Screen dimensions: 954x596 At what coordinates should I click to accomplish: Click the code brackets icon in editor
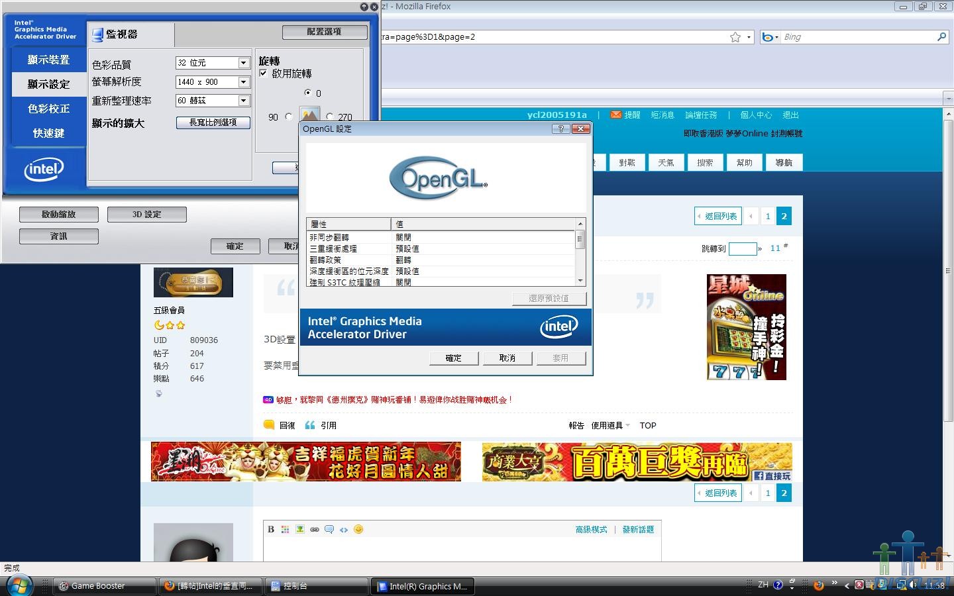point(344,529)
